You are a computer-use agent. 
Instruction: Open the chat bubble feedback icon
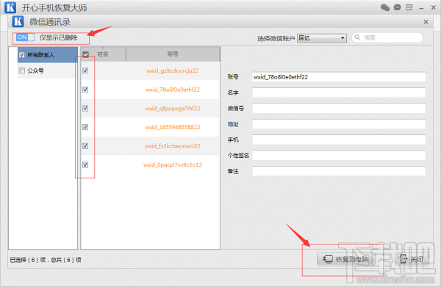point(397,7)
